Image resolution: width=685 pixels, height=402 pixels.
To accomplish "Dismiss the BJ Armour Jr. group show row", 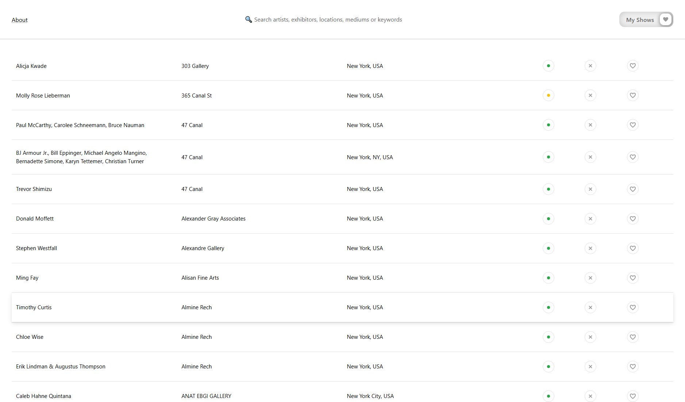I will 590,157.
